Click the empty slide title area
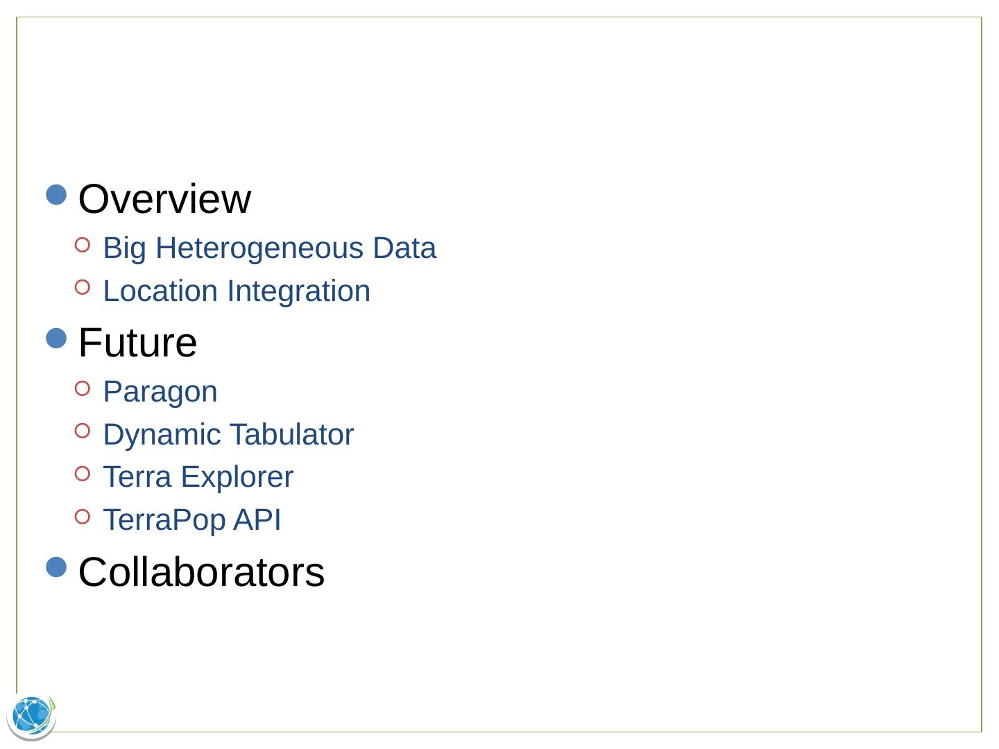The image size is (999, 749). [499, 90]
